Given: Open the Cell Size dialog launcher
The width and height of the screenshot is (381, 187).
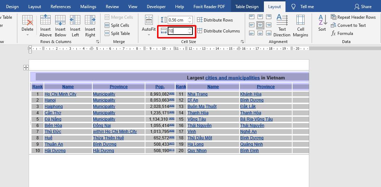Looking at the screenshot, I should coord(242,42).
